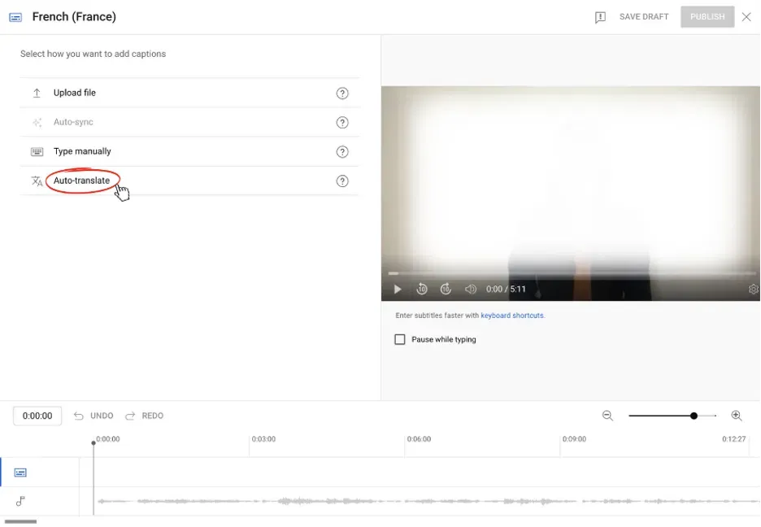Click the video preview thumbnail
This screenshot has height=527, width=761.
tap(571, 194)
